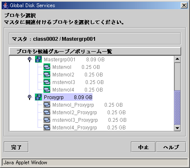The image size is (190, 168).
Task: Click the Mstervol4_Proxygrp volume icon
Action: [x=47, y=127]
